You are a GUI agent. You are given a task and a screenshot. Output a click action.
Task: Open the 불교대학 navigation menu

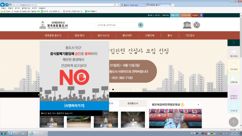pyautogui.click(x=127, y=36)
